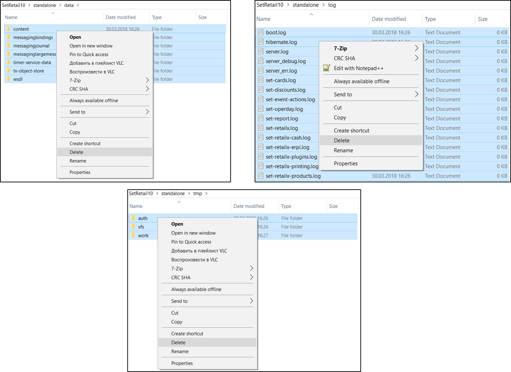Expand arrow after data in breadcrumb path
Image resolution: width=511 pixels, height=372 pixels.
point(78,5)
